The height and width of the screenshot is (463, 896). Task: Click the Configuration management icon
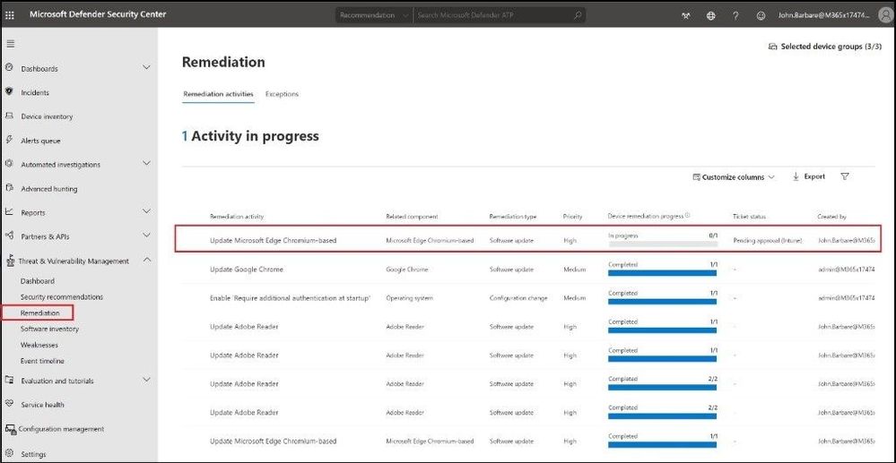click(x=10, y=429)
